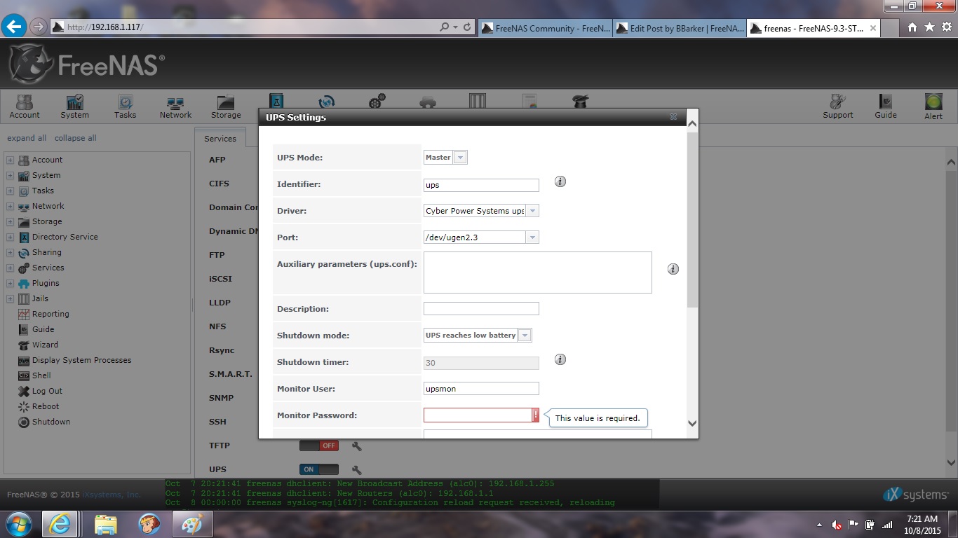Open Tasks in the top toolbar

[126, 106]
